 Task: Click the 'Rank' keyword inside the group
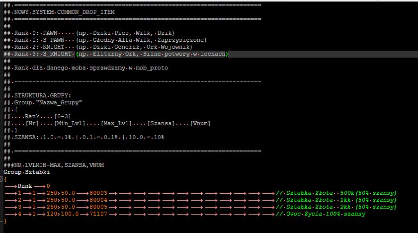pyautogui.click(x=25, y=186)
